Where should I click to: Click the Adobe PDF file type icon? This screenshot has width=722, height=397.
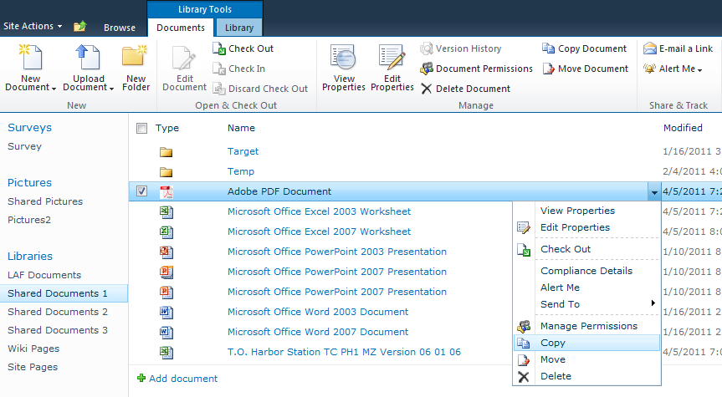[166, 192]
